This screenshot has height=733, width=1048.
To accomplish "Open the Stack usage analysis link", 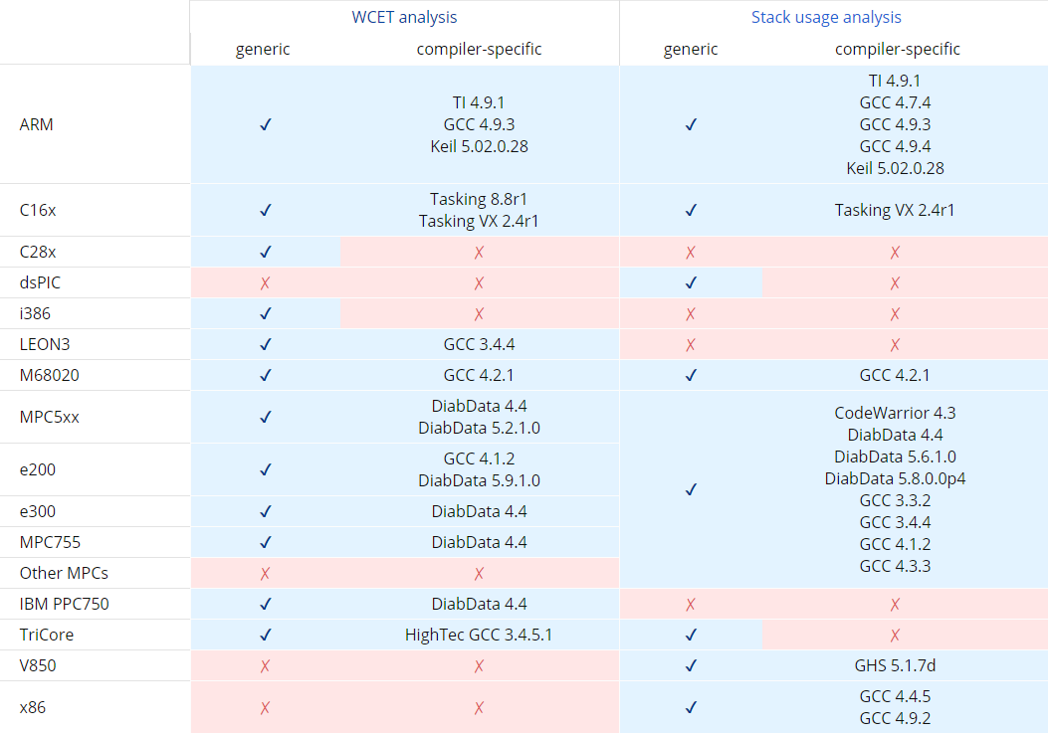I will (826, 17).
